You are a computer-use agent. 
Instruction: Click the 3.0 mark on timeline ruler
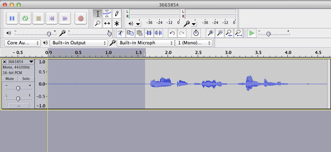(228, 53)
